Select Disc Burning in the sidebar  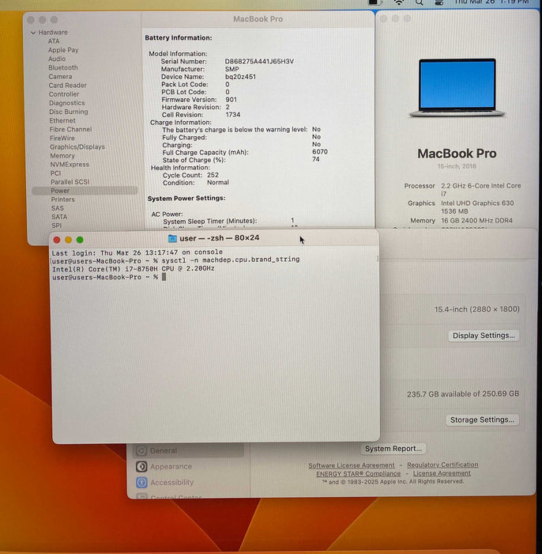(x=69, y=112)
